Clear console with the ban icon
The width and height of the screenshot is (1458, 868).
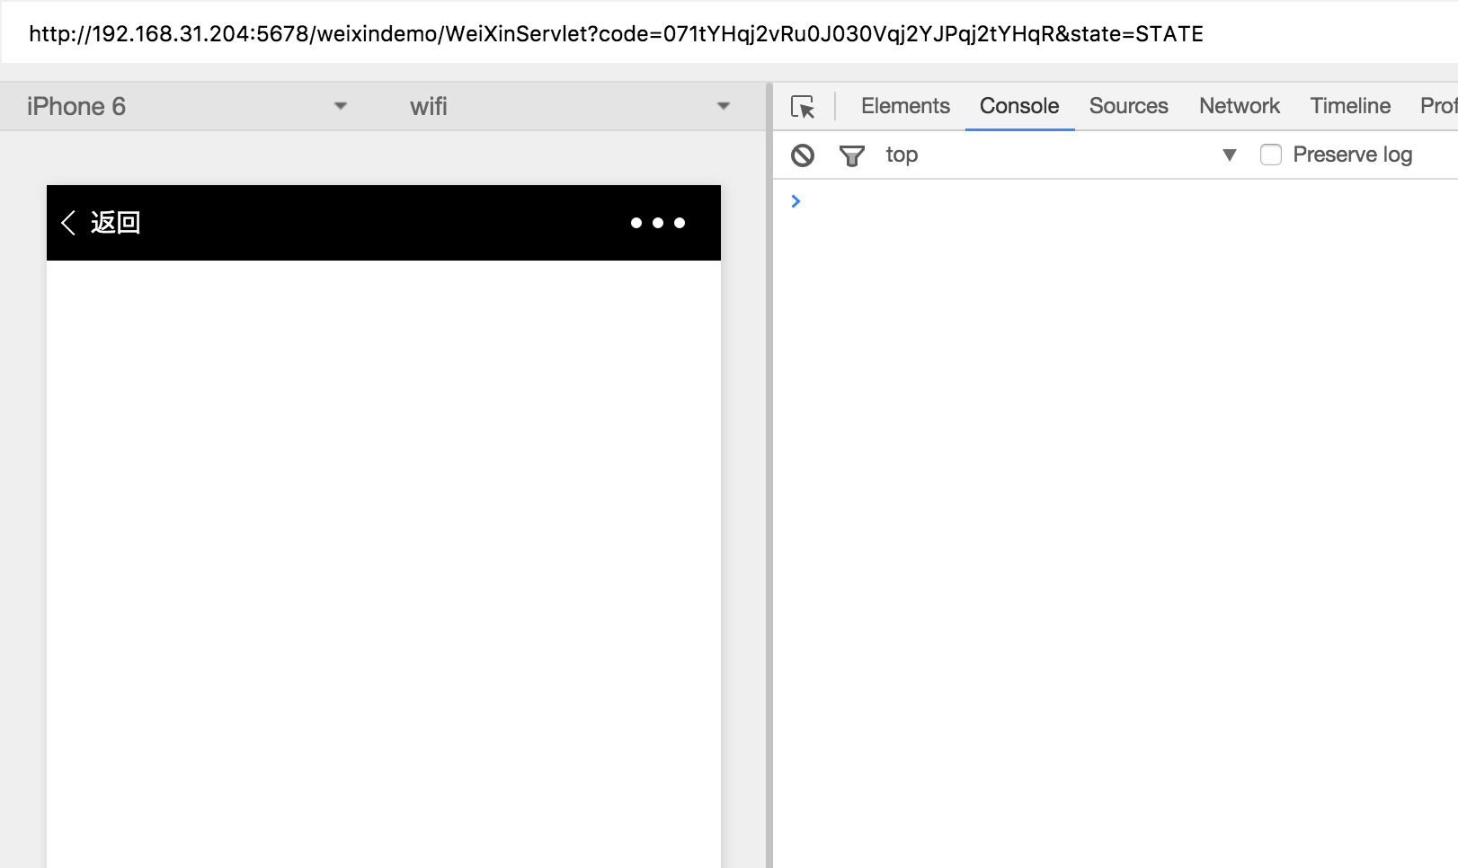click(803, 155)
